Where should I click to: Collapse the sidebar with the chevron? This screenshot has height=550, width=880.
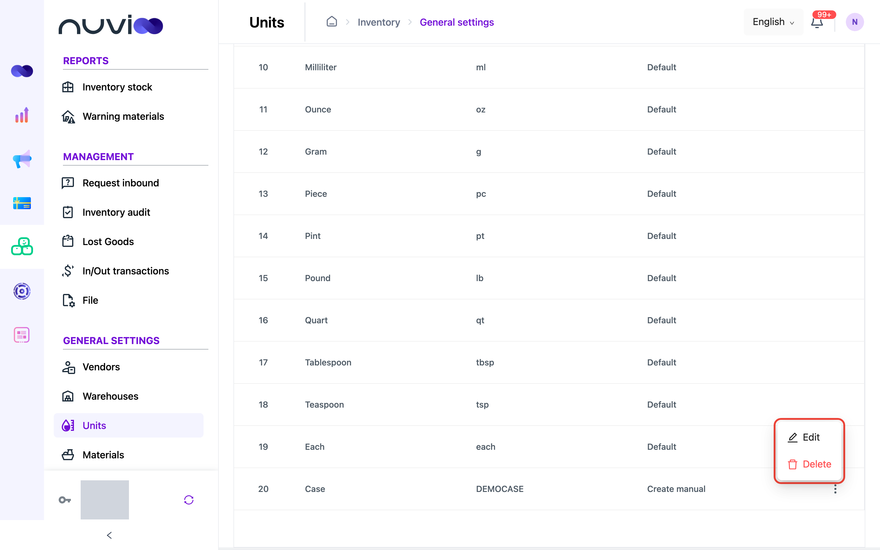pyautogui.click(x=109, y=535)
